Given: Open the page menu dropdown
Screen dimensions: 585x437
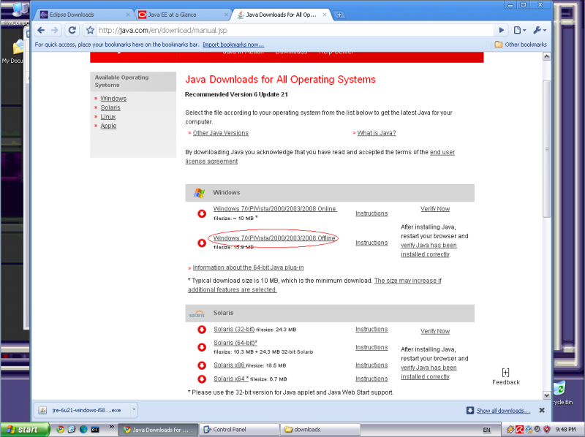Looking at the screenshot, I should tap(519, 30).
